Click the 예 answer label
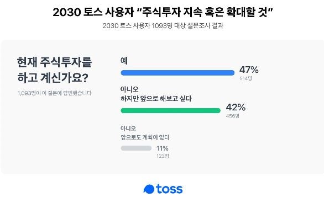 124,61
